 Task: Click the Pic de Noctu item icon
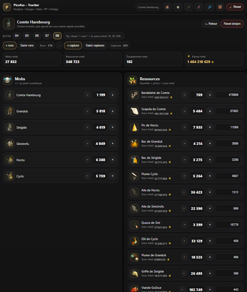click(x=135, y=127)
